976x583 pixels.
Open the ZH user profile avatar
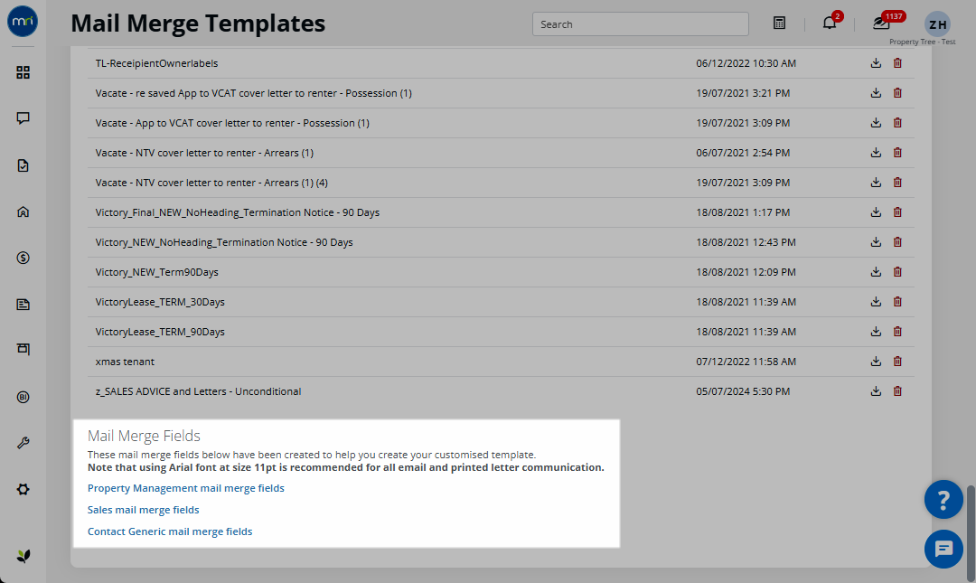pyautogui.click(x=937, y=24)
